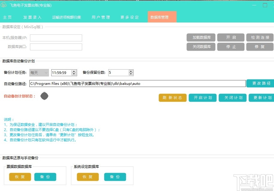
Task: Click 关闭计划 button
Action: coord(233,98)
